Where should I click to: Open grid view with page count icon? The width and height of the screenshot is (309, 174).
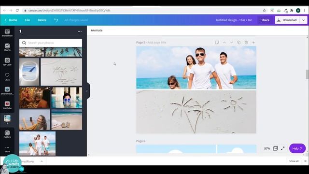click(275, 148)
